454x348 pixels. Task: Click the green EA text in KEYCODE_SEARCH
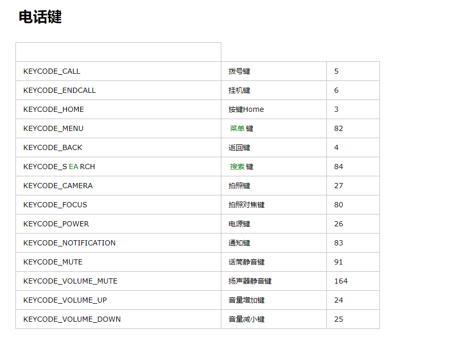74,167
